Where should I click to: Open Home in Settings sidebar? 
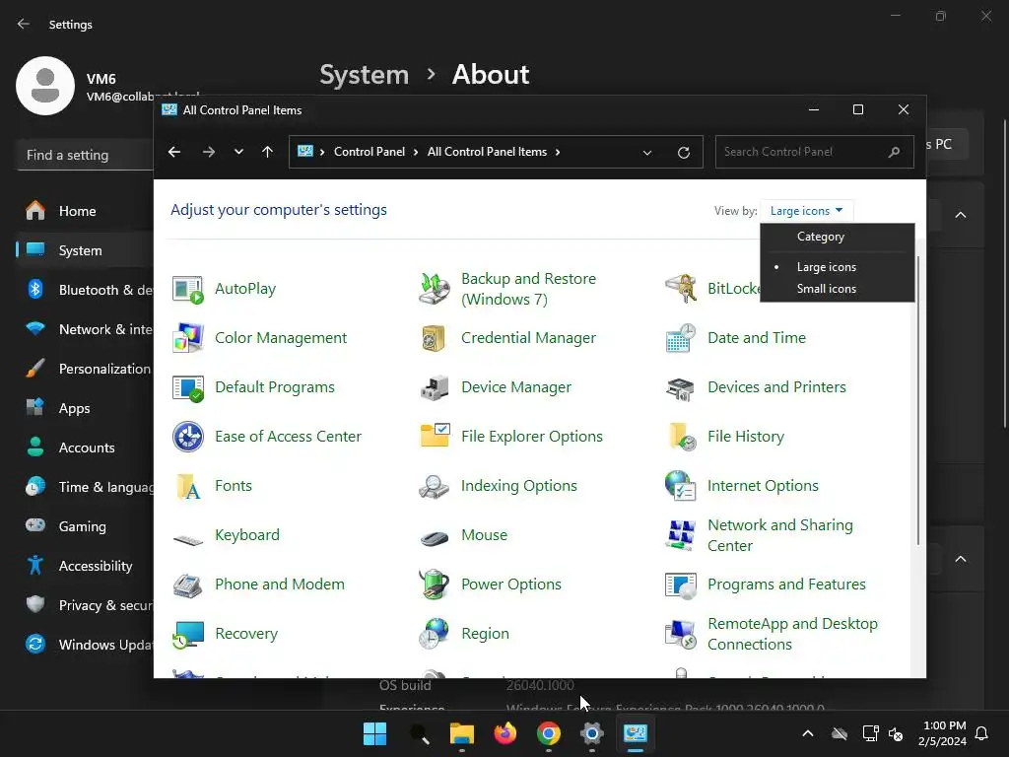click(85, 211)
